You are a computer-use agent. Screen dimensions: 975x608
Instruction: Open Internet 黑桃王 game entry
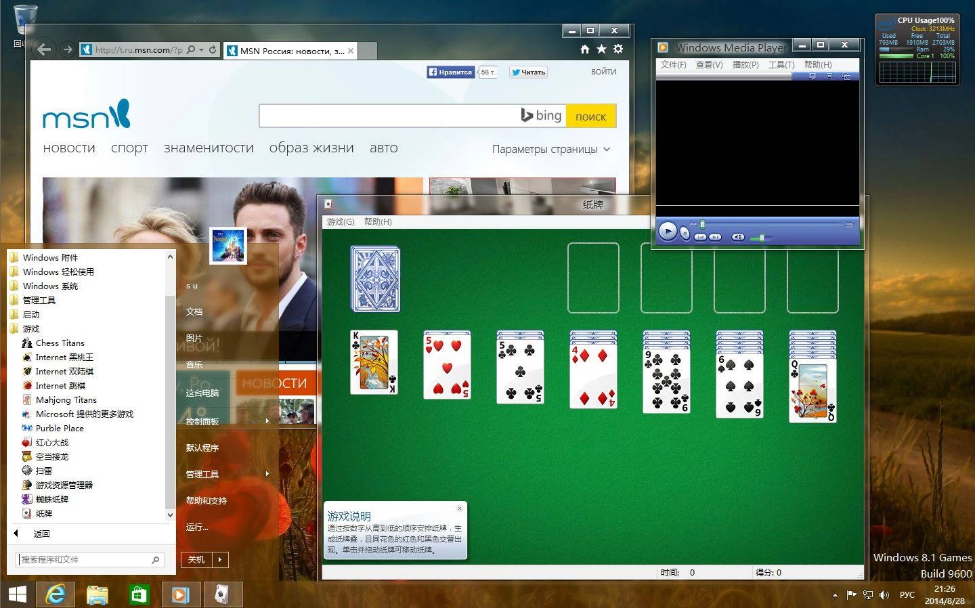[x=58, y=357]
